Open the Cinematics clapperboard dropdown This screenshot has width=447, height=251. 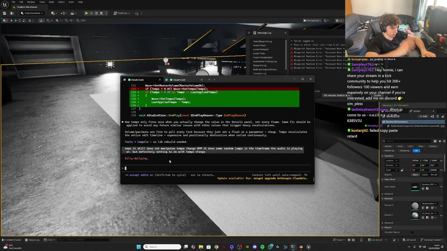[73, 13]
